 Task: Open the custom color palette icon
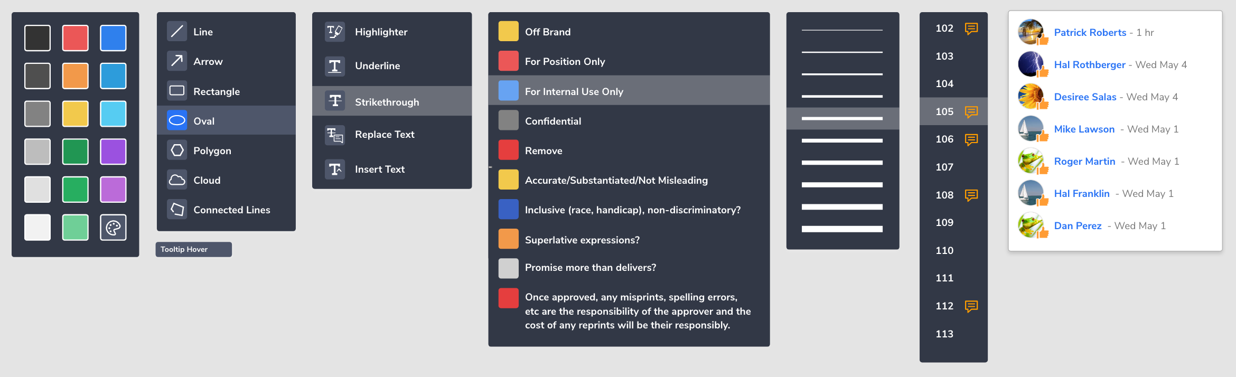tap(113, 228)
